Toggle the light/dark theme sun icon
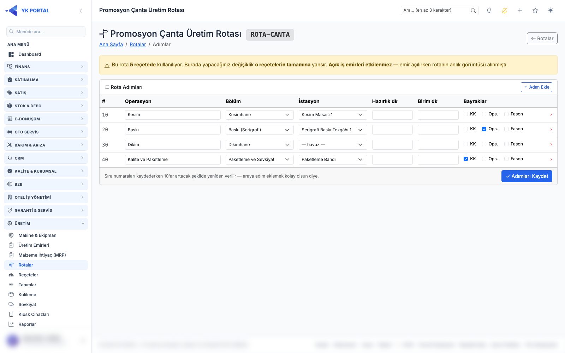Viewport: 565px width, 353px height. click(x=551, y=11)
